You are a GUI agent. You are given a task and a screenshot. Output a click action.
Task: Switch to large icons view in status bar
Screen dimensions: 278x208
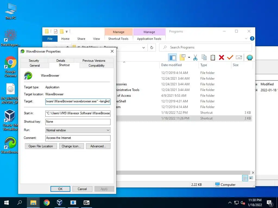click(x=251, y=178)
